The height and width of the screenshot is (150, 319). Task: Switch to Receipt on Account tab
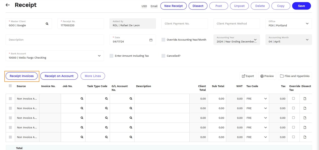pyautogui.click(x=59, y=76)
